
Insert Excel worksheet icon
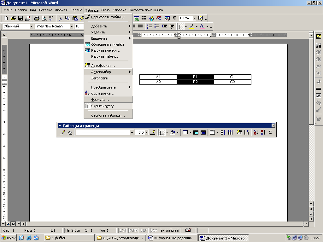pyautogui.click(x=136, y=18)
